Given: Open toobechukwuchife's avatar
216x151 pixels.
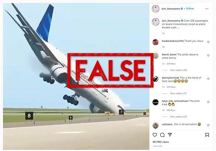Looking at the screenshot, I should click(155, 42).
